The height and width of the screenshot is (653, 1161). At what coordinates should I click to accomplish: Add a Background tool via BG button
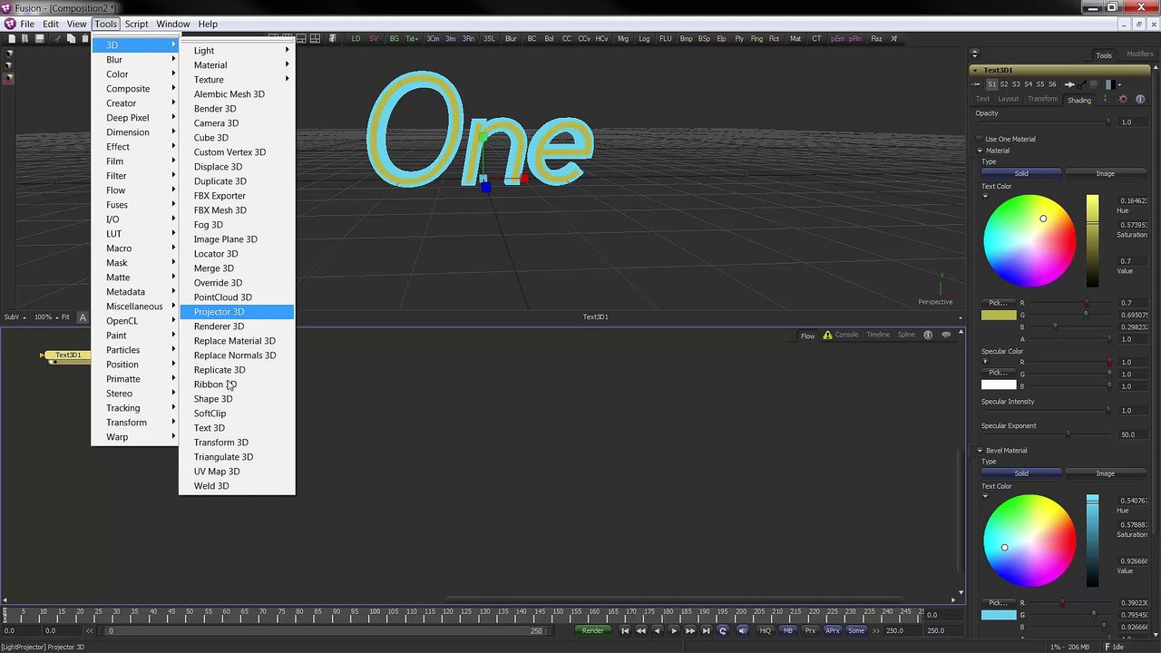coord(394,38)
